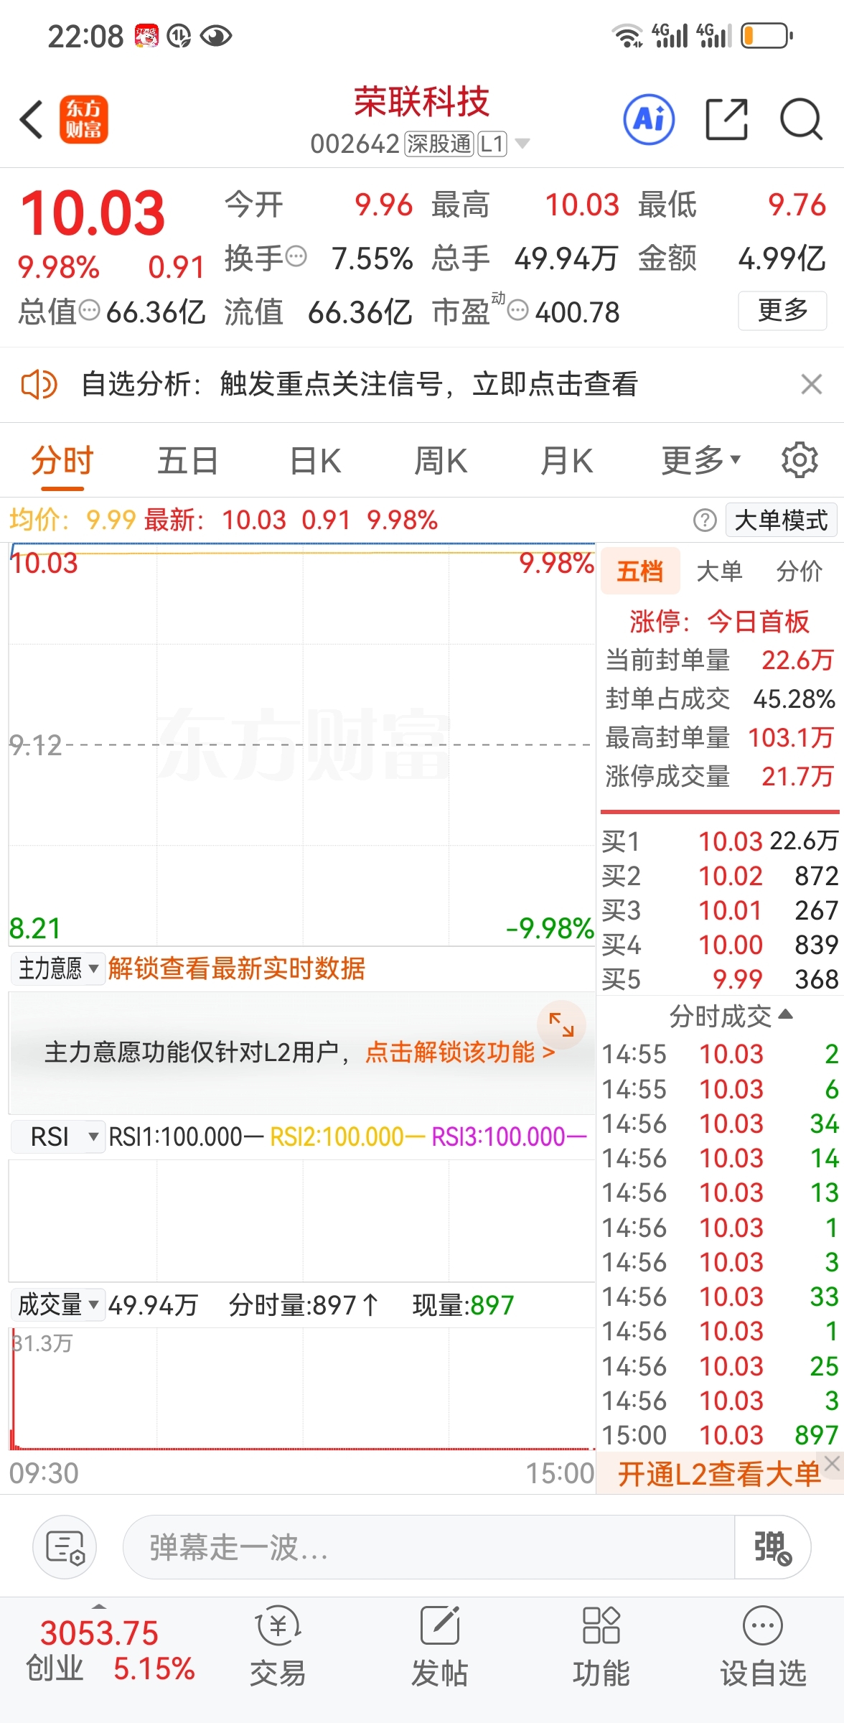Collapse the 分时成交 list
Screen dimensions: 844x1723
(731, 1016)
